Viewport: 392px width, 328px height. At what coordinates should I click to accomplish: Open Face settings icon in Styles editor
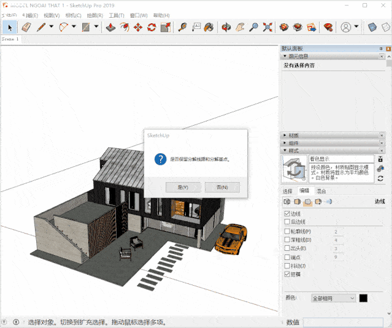coord(298,201)
